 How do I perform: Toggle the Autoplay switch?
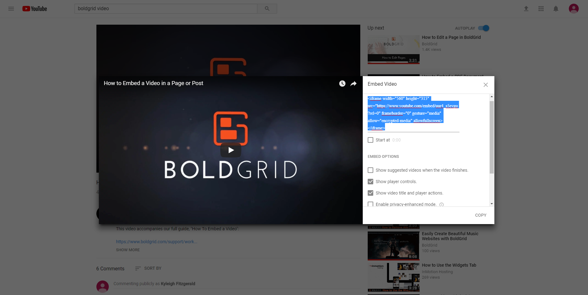[x=484, y=28]
